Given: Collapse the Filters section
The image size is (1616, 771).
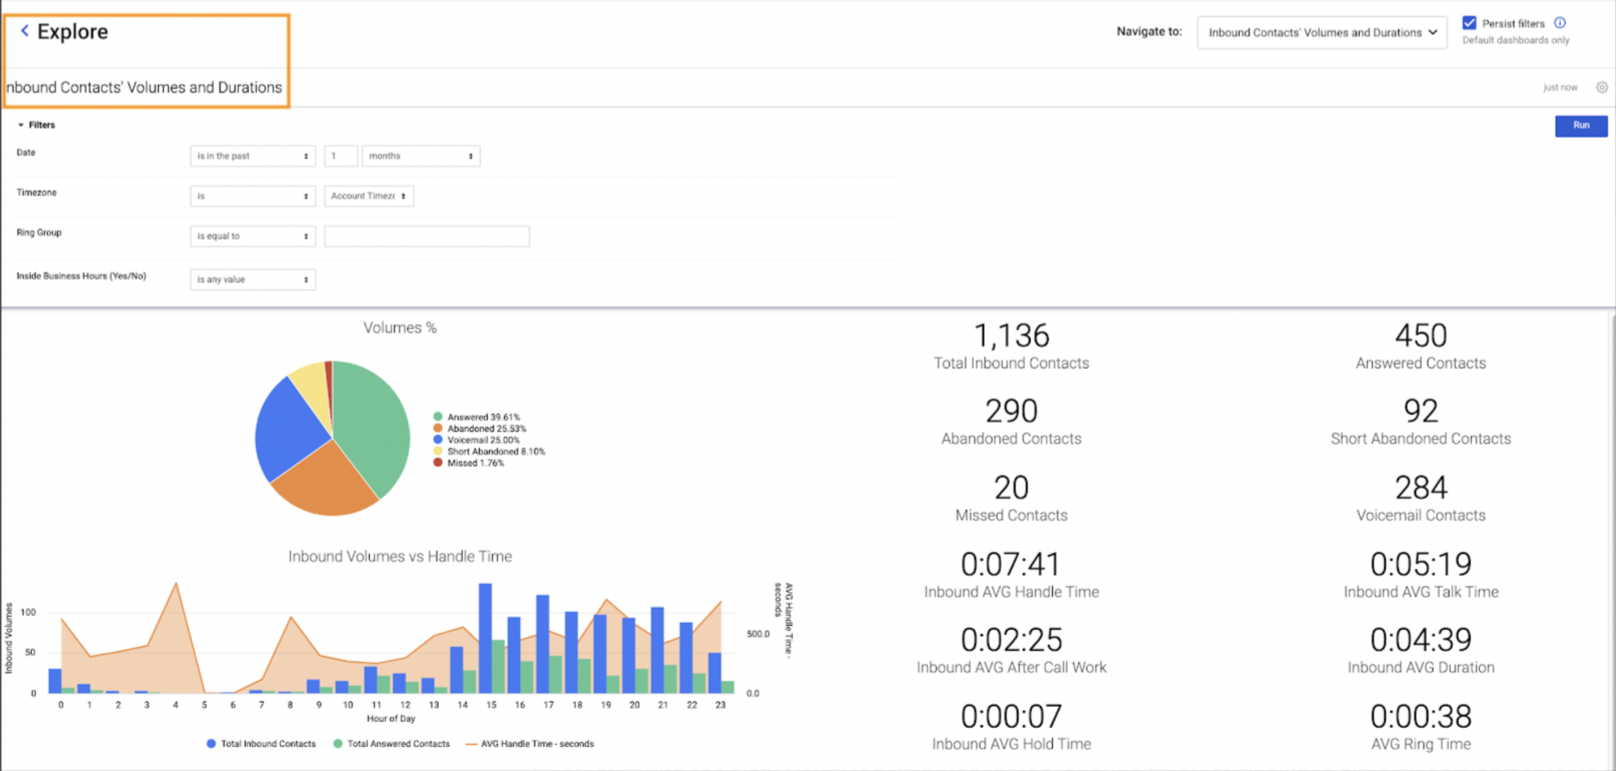Looking at the screenshot, I should 20,125.
